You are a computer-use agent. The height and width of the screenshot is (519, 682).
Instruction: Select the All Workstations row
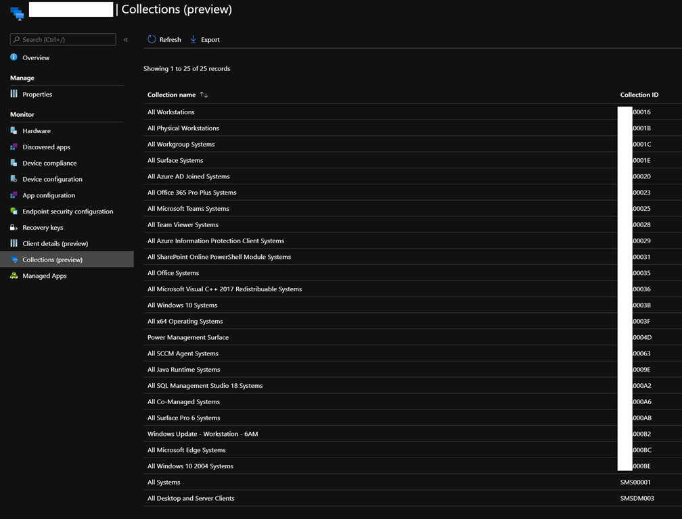[x=171, y=112]
